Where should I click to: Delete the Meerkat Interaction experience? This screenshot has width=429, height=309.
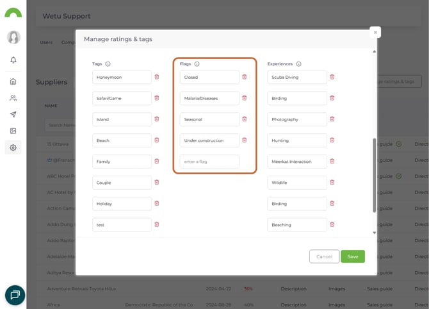[332, 162]
